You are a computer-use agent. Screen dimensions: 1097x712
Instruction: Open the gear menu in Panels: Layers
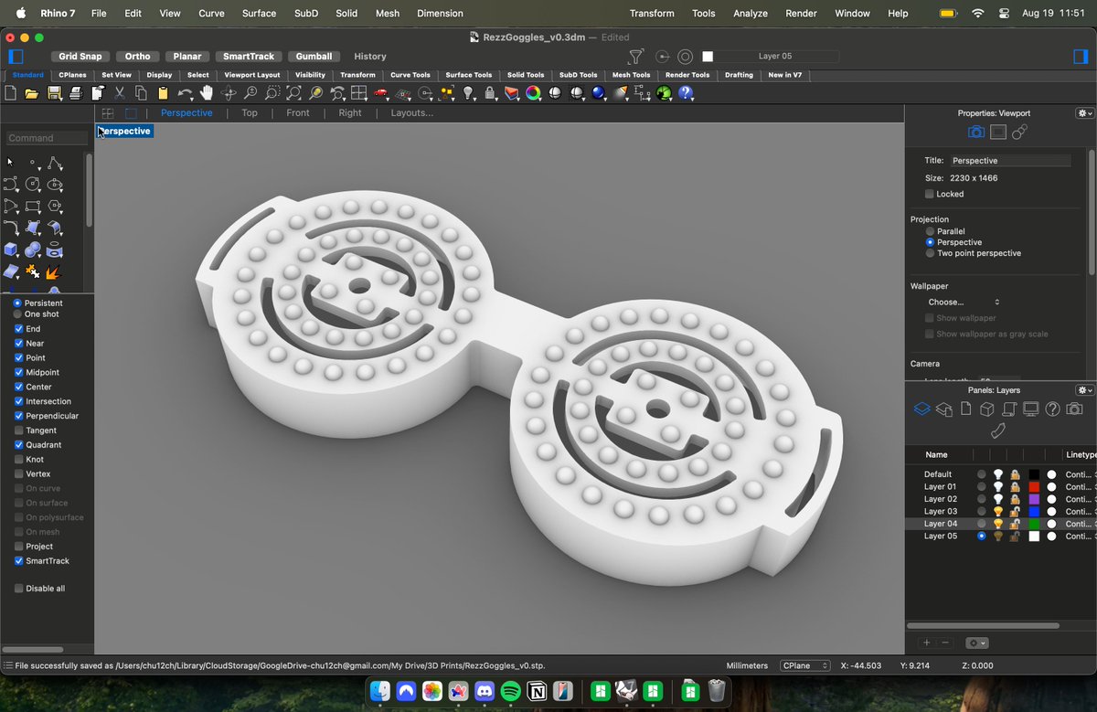click(x=1083, y=390)
